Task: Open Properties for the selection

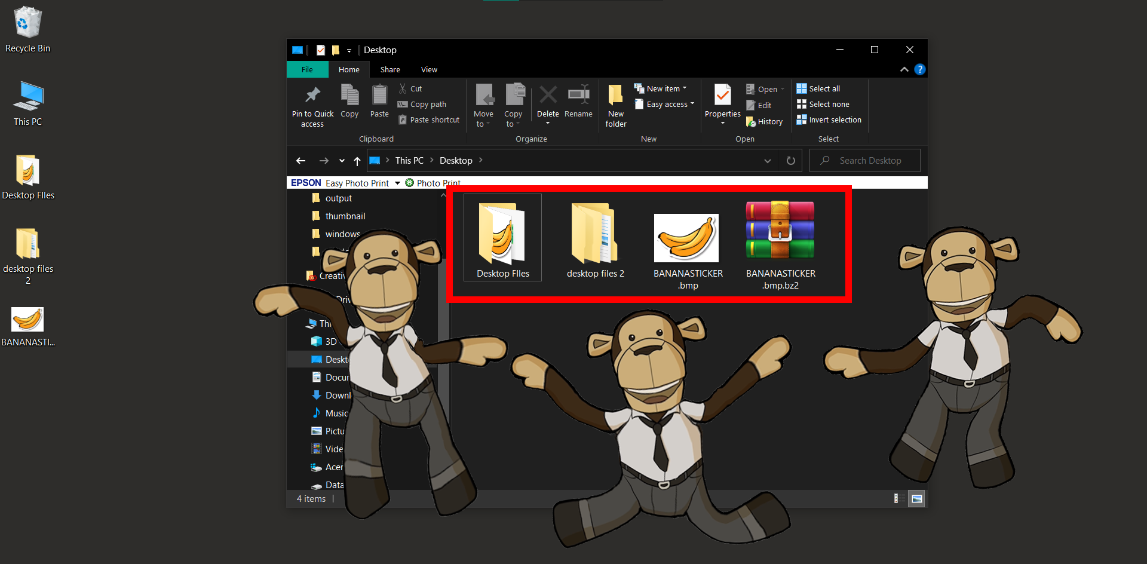Action: tap(722, 102)
